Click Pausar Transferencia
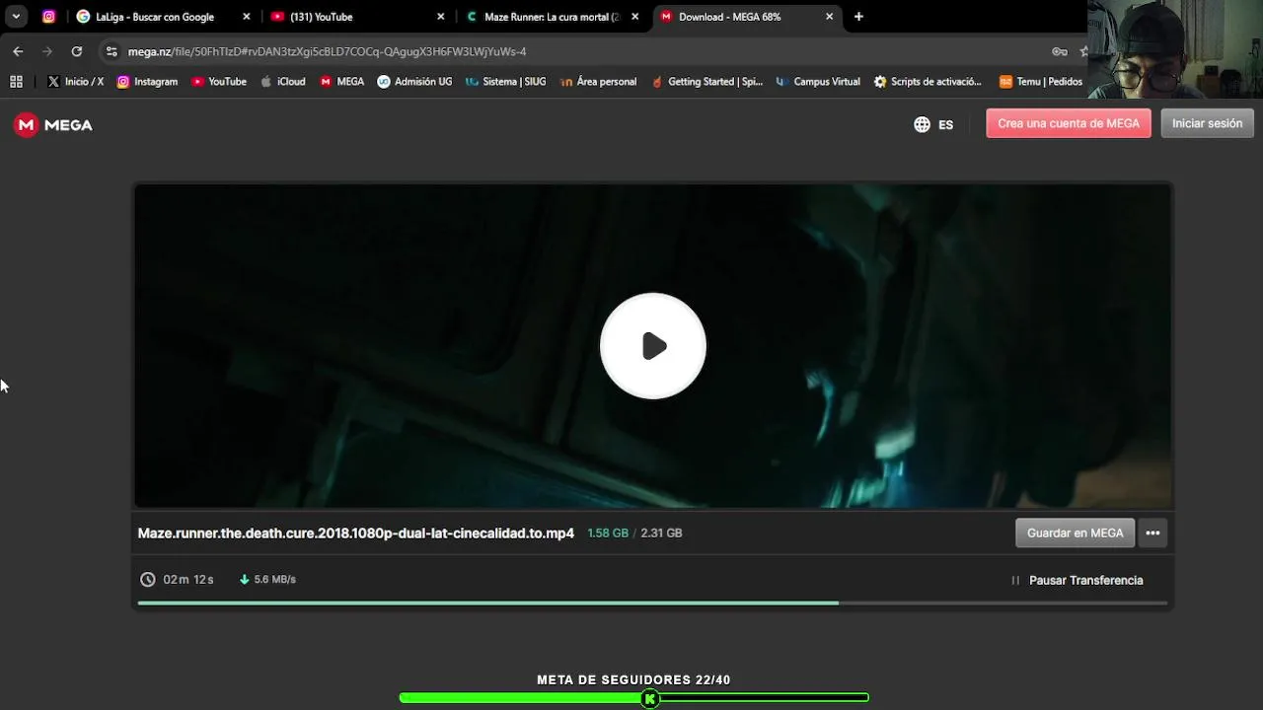This screenshot has height=710, width=1263. click(x=1085, y=580)
